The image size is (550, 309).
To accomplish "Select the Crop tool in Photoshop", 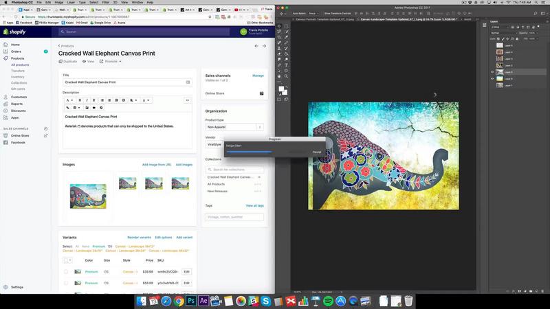I will (x=279, y=37).
